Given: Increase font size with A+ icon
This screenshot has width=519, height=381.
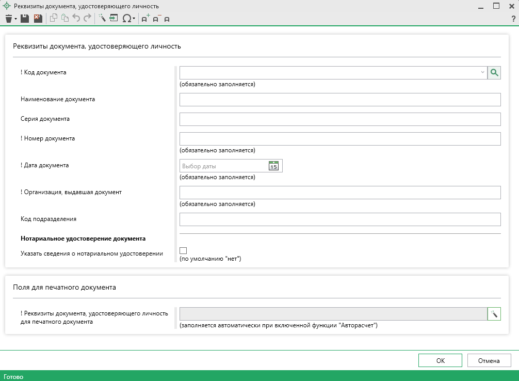Looking at the screenshot, I should (145, 19).
